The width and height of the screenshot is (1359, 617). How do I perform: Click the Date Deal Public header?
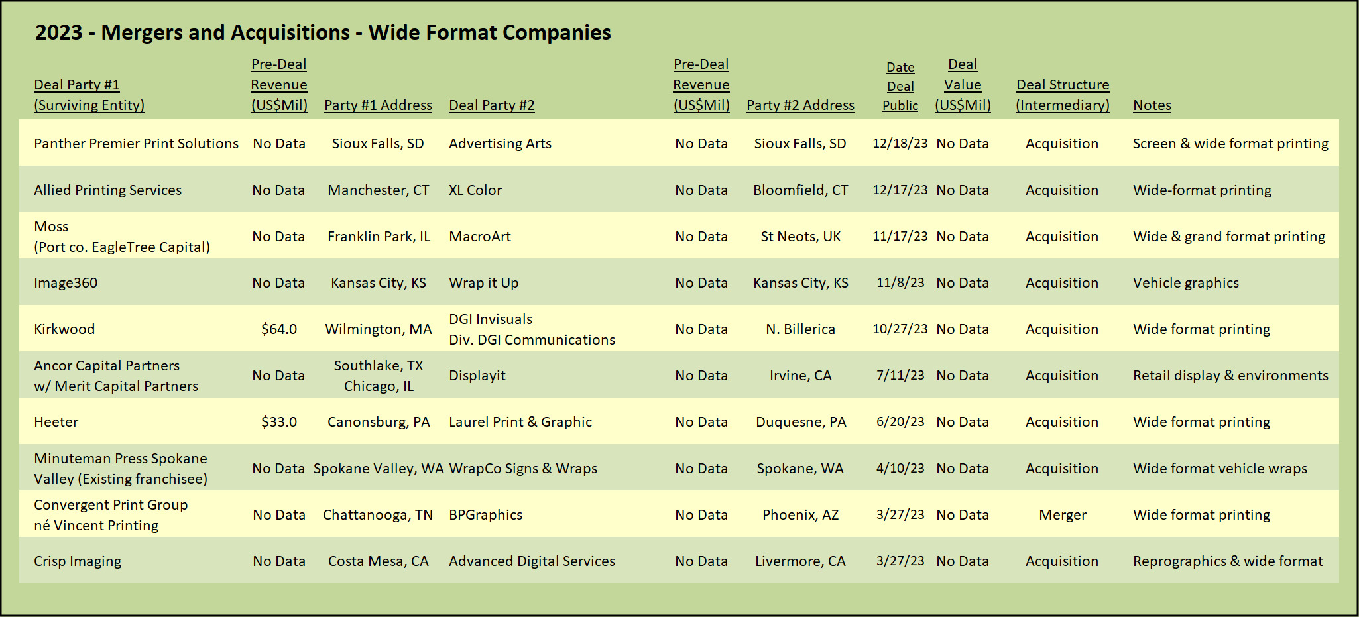[900, 86]
